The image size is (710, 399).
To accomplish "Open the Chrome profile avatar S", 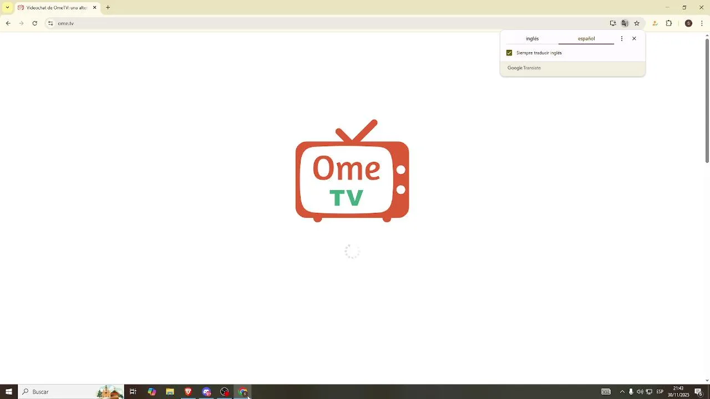I will (688, 23).
